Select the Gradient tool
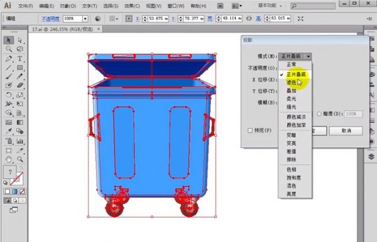Image resolution: width=377 pixels, height=242 pixels. (x=20, y=122)
